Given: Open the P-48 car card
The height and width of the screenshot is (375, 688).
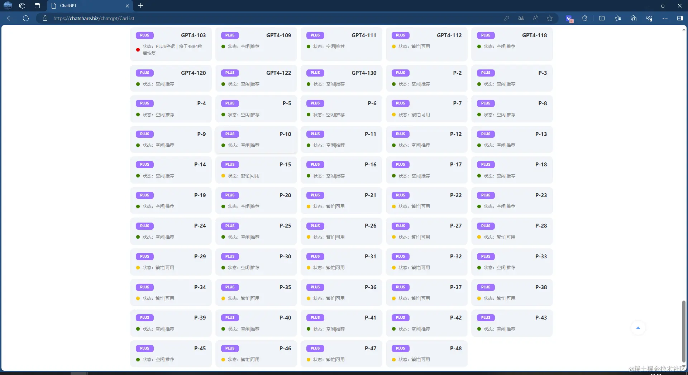Looking at the screenshot, I should tap(427, 354).
